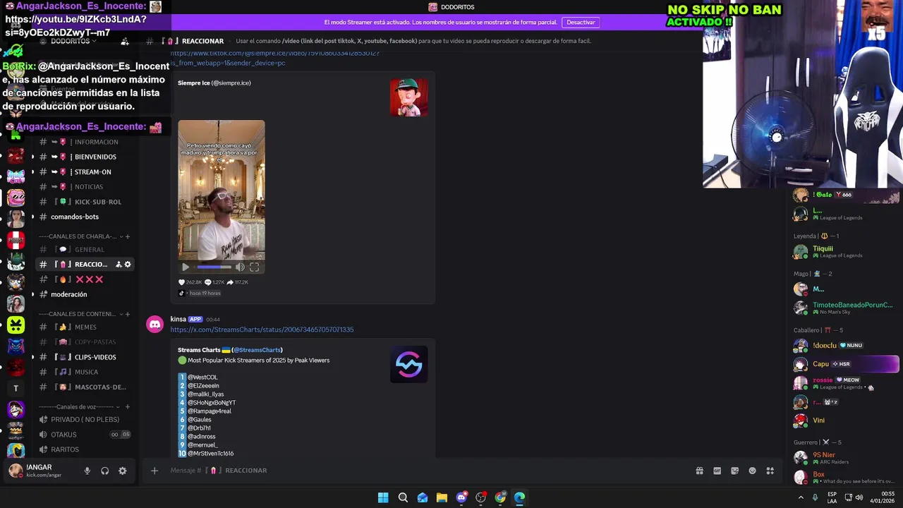903x508 pixels.
Task: Open the TikTok siempre.ice video link
Action: 275,58
